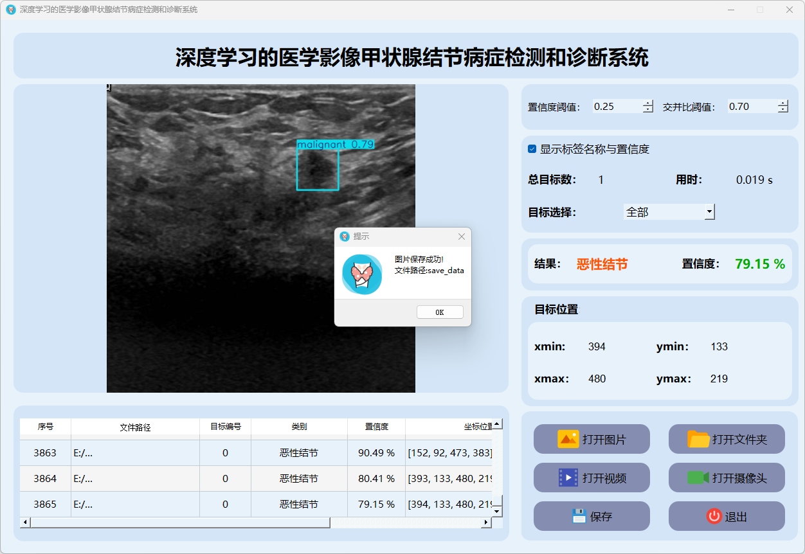
Task: Click the xmax value 480
Action: (597, 379)
